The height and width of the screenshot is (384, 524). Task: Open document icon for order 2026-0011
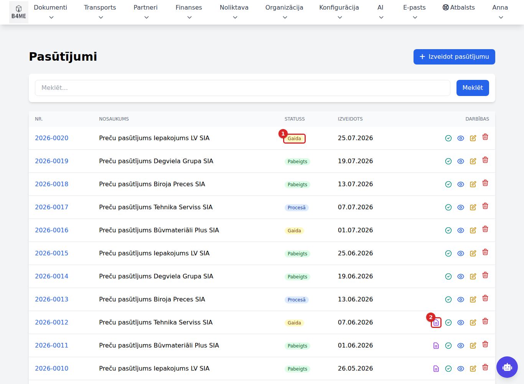point(436,346)
